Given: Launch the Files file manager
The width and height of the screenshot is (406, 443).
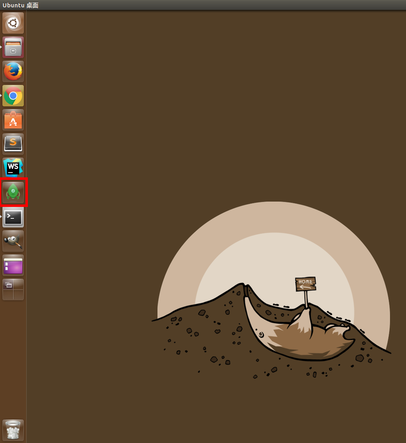Looking at the screenshot, I should (x=13, y=47).
